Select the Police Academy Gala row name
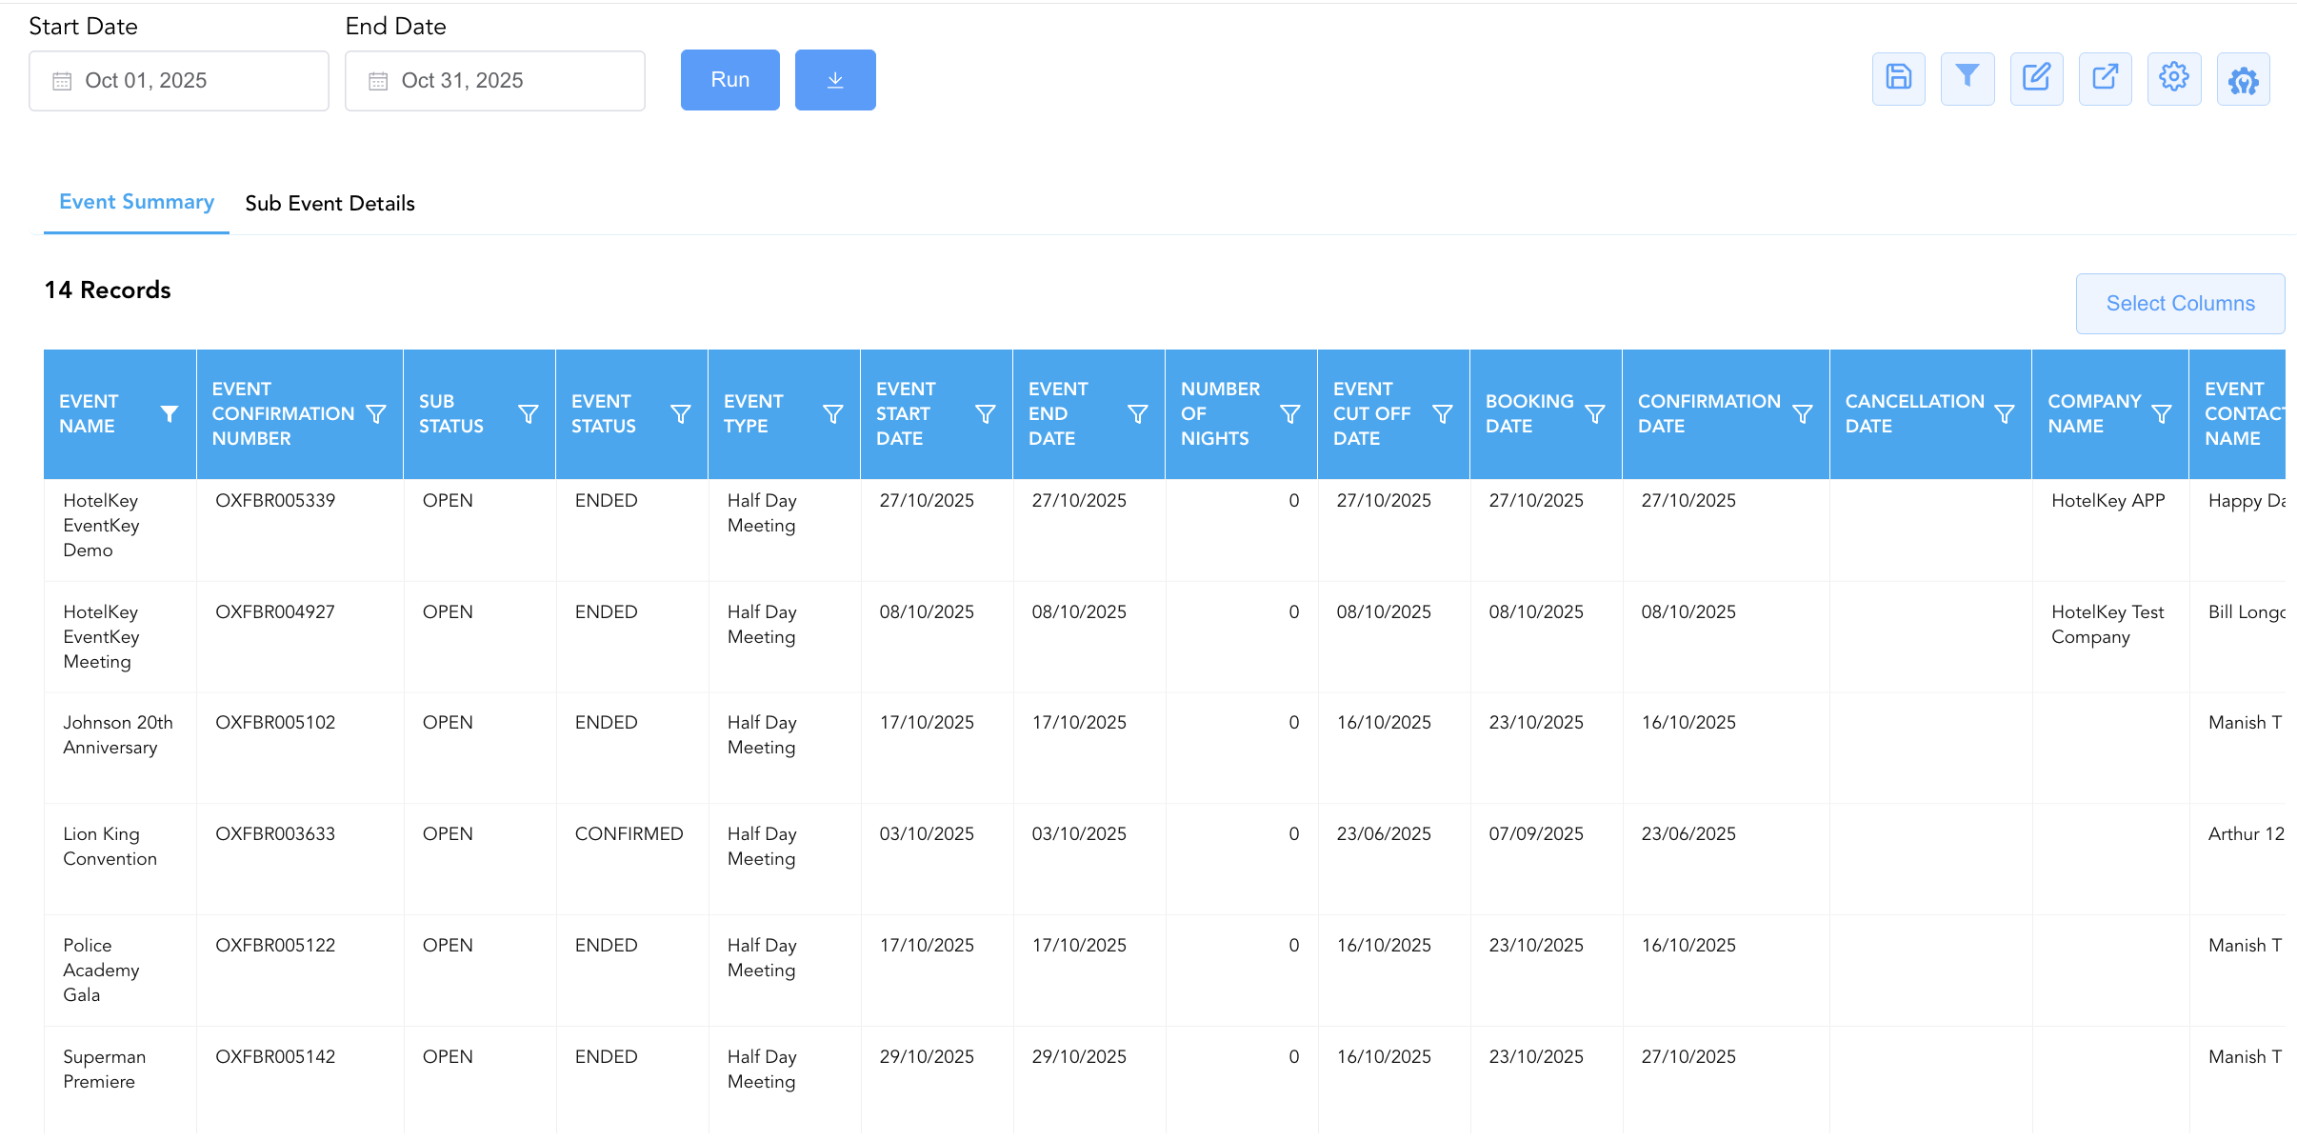This screenshot has height=1141, width=2297. point(101,970)
